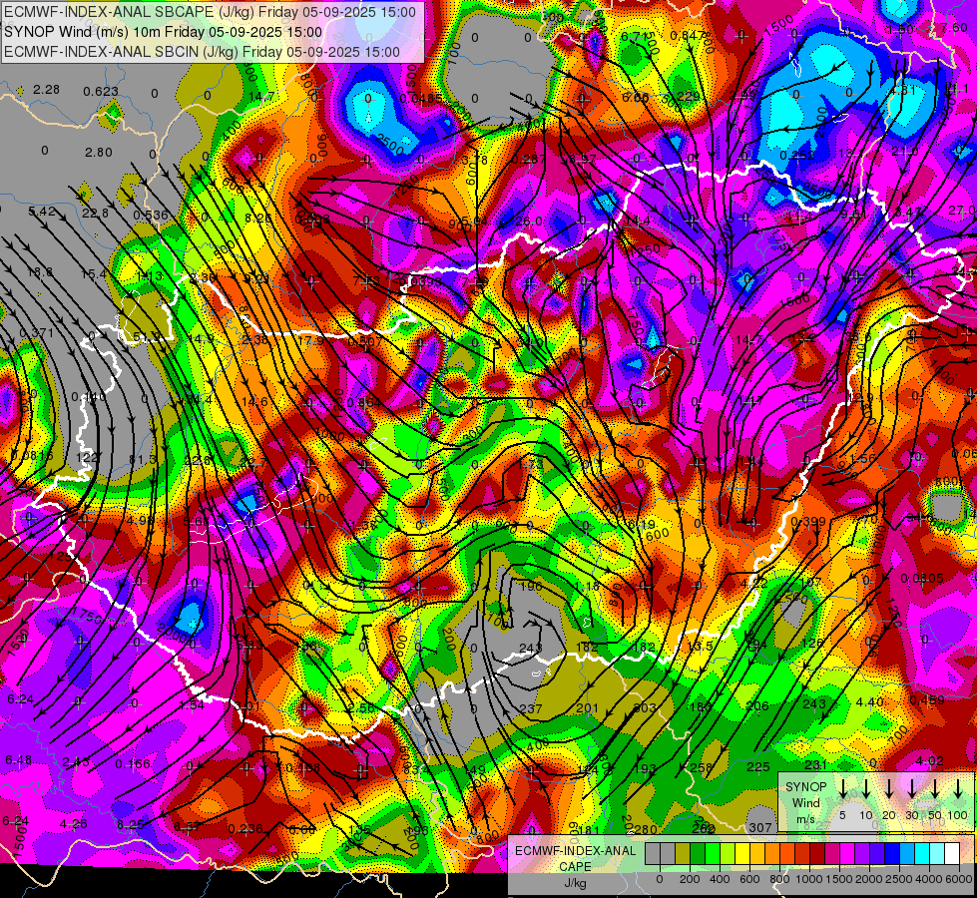
Task: Pick the cyan CAPE legend swatch
Action: [x=922, y=853]
